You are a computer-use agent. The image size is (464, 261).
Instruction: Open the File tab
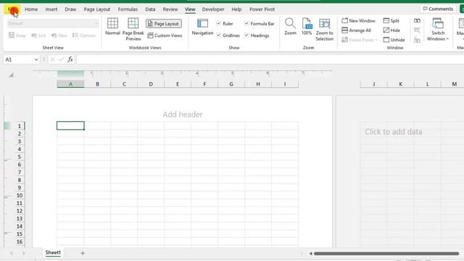coord(12,9)
